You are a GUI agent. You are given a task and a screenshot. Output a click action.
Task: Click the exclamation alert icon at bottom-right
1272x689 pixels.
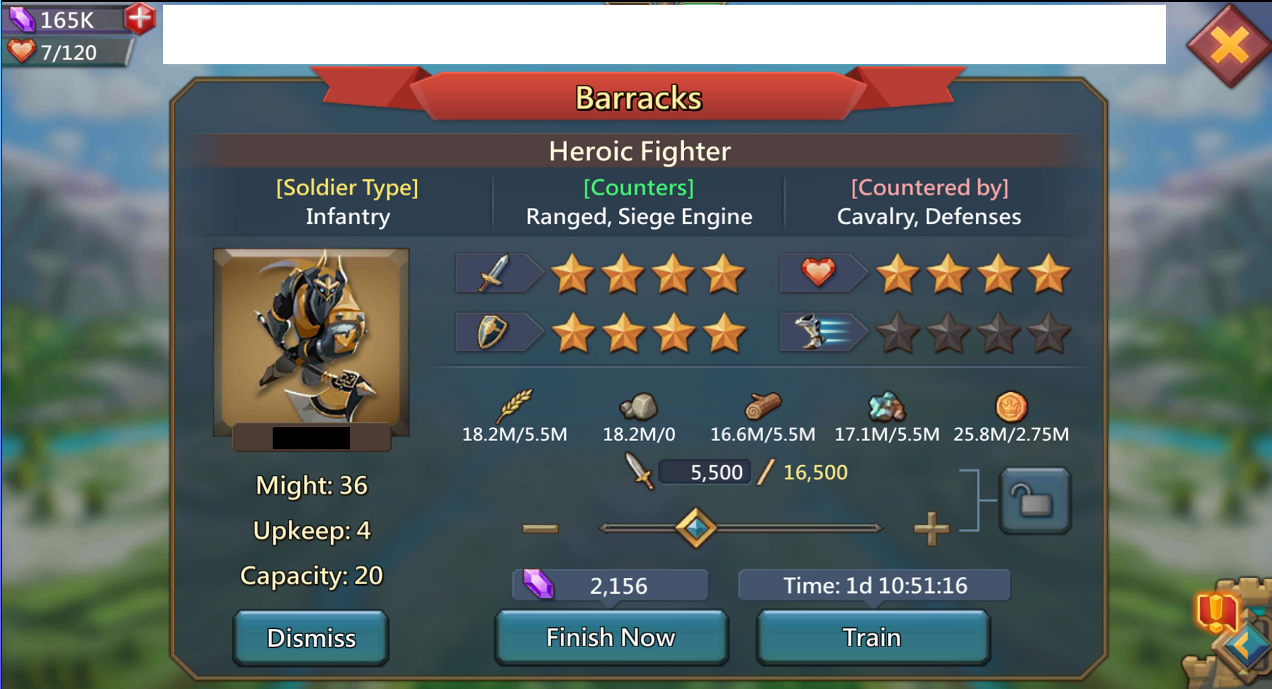(1217, 612)
